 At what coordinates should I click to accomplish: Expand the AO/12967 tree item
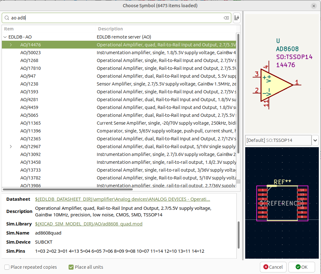[11, 147]
